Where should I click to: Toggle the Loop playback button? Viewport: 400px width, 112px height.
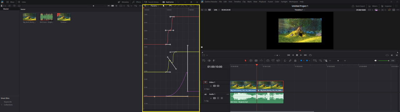310,55
